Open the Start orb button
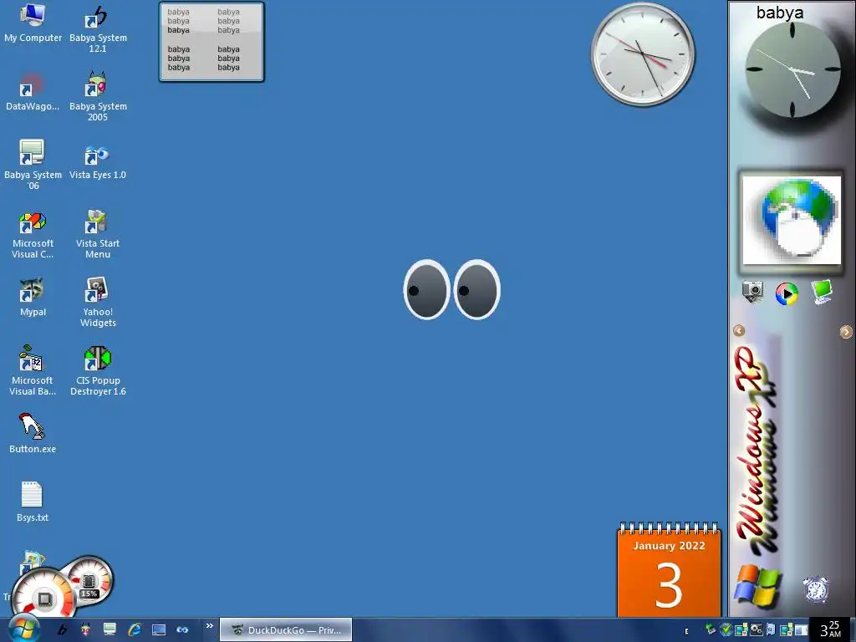Screen dimensions: 856x642 23,629
